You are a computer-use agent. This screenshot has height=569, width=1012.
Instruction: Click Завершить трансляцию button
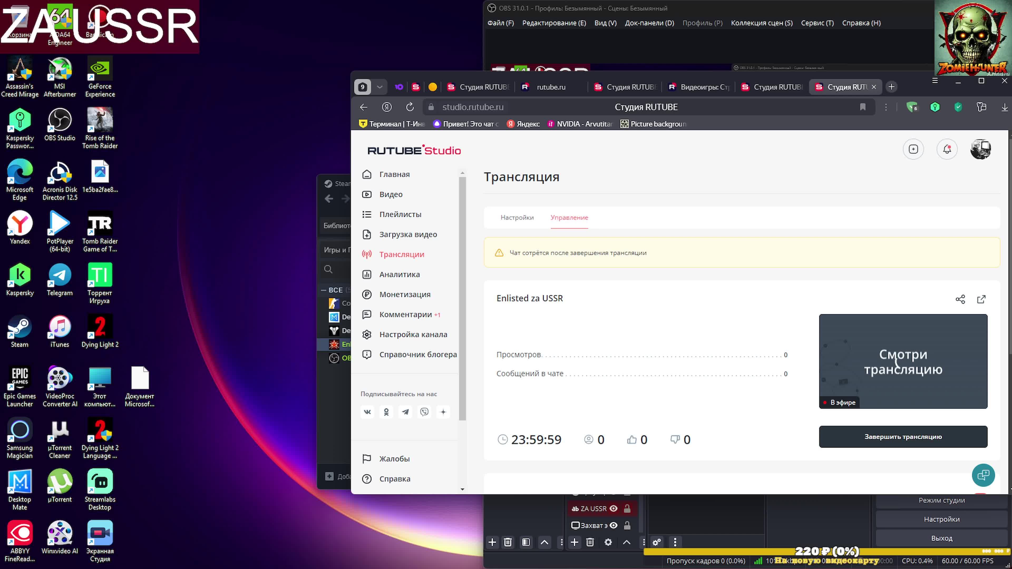(903, 436)
